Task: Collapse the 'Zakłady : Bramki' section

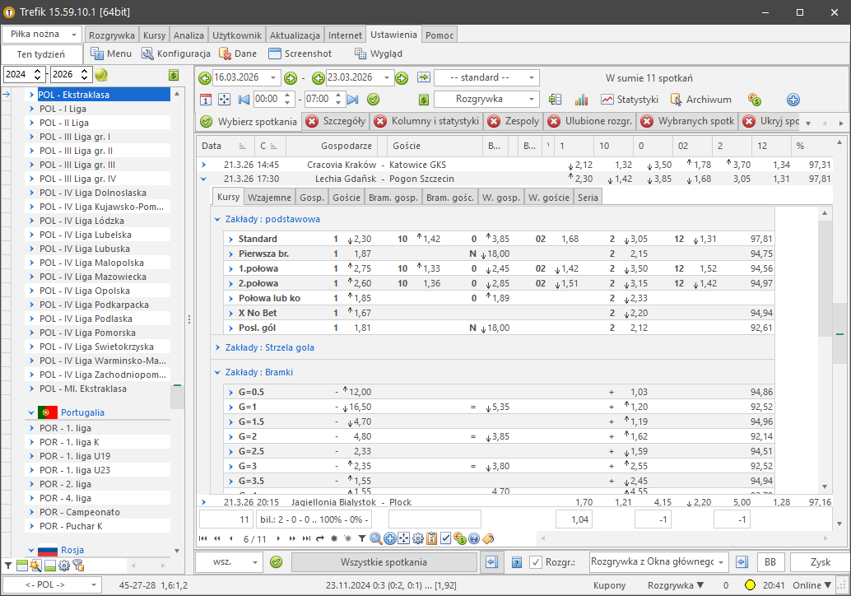Action: (217, 372)
